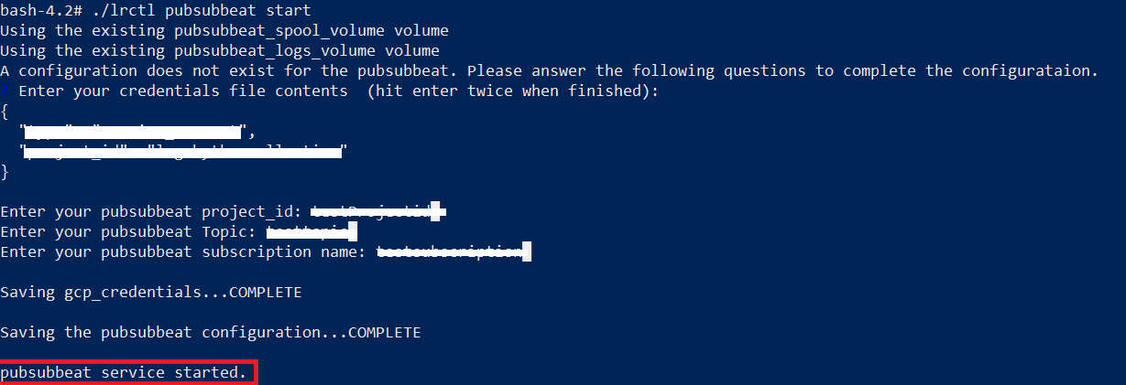The width and height of the screenshot is (1126, 385).
Task: Click the redacted subscription name value
Action: (454, 251)
